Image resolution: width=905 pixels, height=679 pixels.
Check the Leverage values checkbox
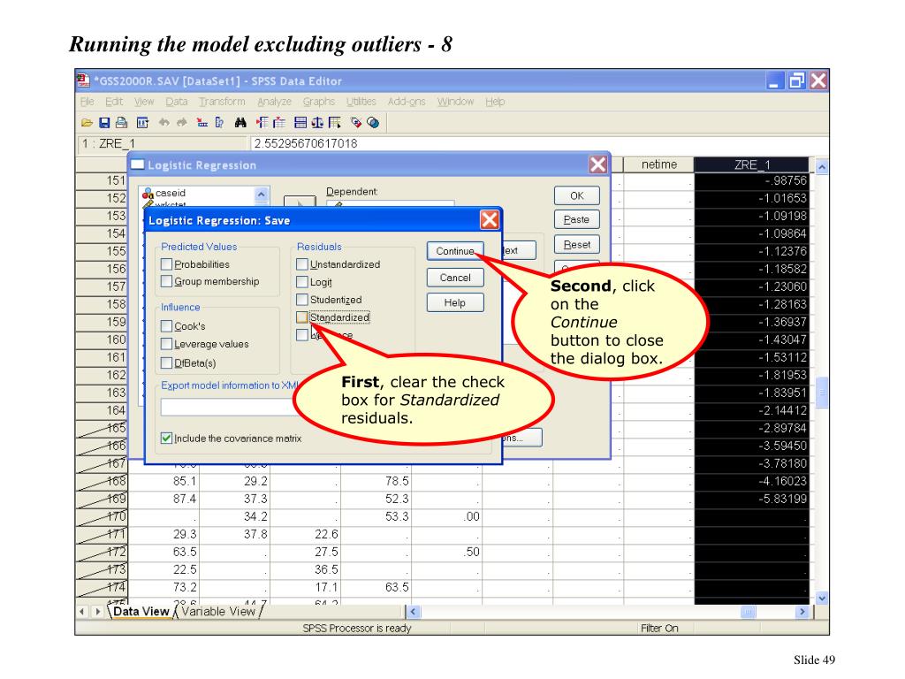pos(166,344)
